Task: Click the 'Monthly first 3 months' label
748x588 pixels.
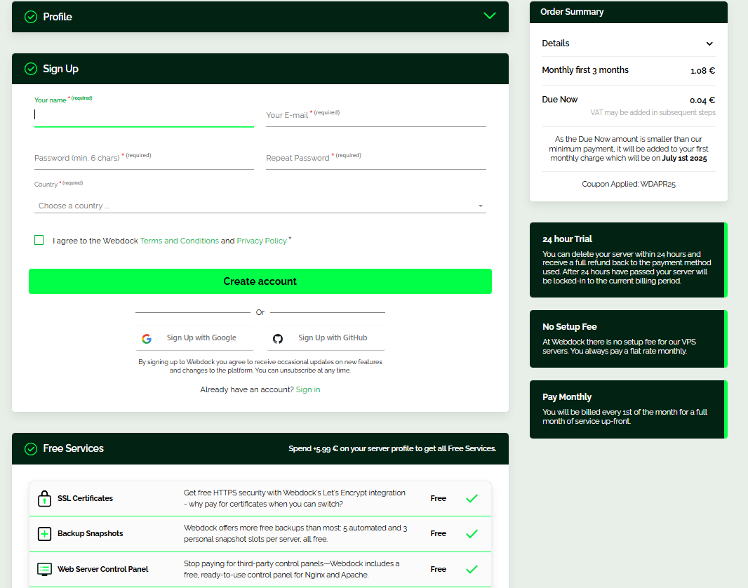Action: click(585, 70)
